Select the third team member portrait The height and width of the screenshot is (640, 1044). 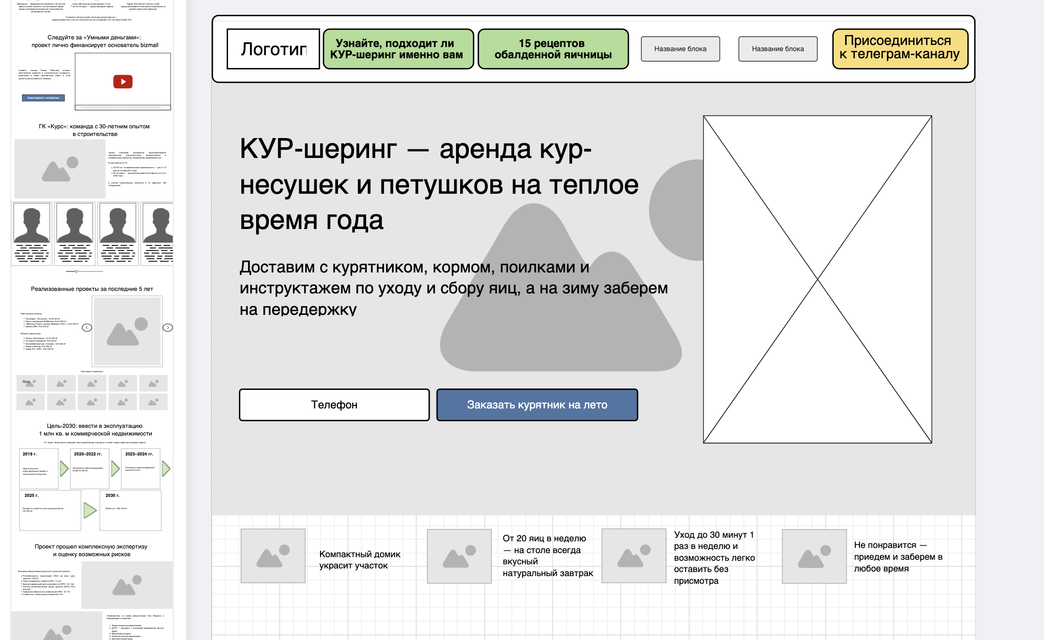118,223
